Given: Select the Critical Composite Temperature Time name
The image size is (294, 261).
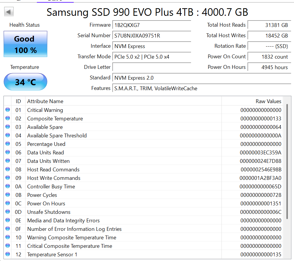Looking at the screenshot, I should 70,246.
